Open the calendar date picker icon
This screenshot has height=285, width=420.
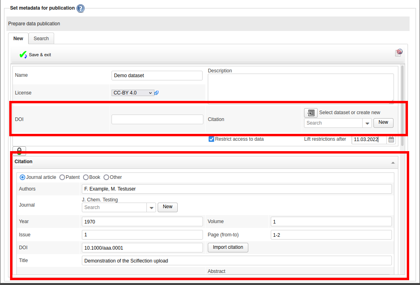pyautogui.click(x=391, y=139)
